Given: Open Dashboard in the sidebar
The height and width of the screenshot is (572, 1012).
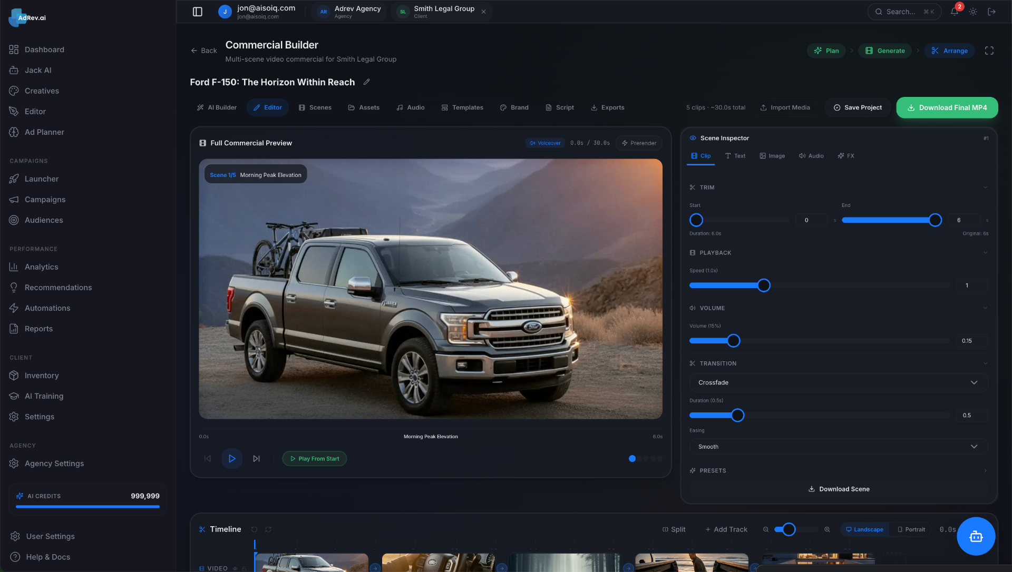Looking at the screenshot, I should point(44,50).
